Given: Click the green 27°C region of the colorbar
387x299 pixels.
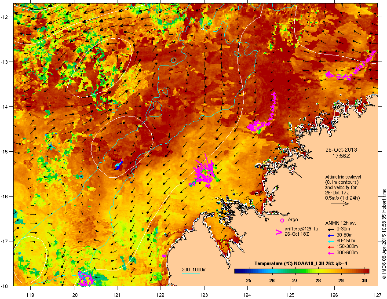Looking at the screenshot, I should [295, 271].
